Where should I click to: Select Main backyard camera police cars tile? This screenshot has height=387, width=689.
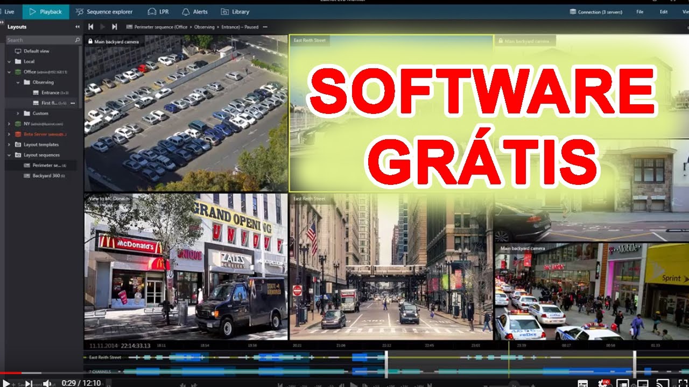click(x=592, y=291)
